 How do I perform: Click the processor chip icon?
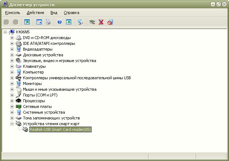[18, 101]
